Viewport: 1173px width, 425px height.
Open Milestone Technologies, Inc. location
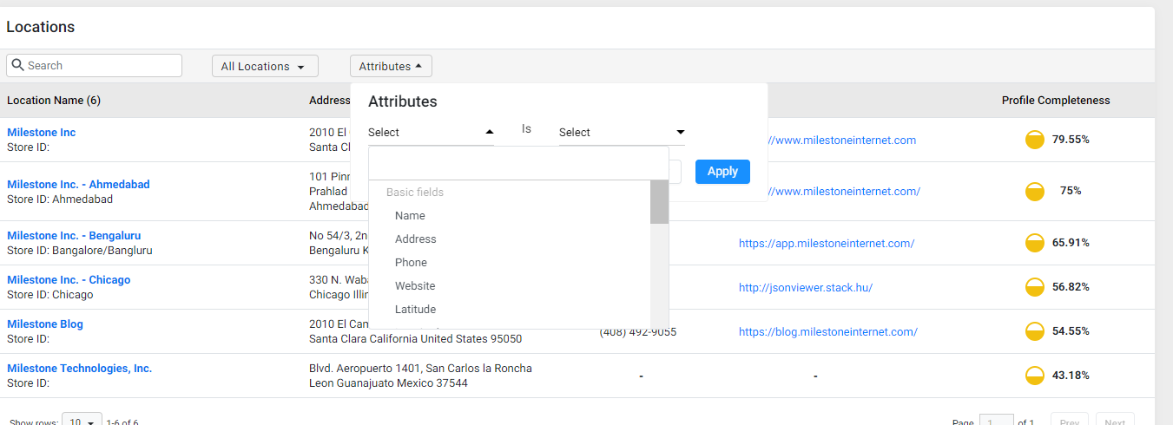click(79, 368)
